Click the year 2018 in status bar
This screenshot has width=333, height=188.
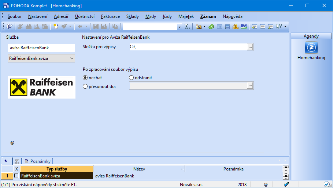(x=242, y=185)
